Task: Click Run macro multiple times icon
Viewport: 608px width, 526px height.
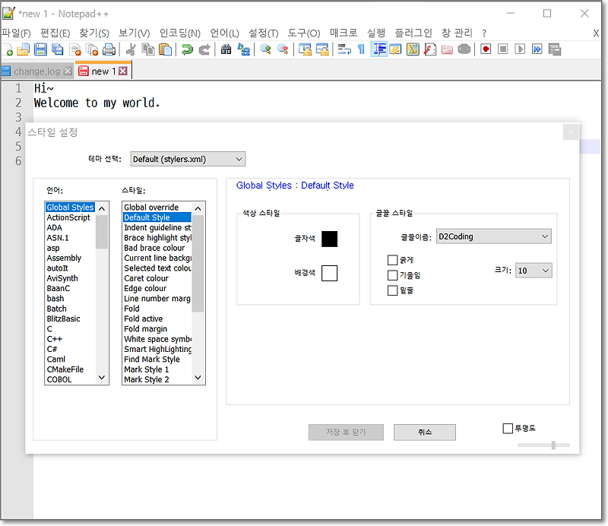Action: [537, 49]
